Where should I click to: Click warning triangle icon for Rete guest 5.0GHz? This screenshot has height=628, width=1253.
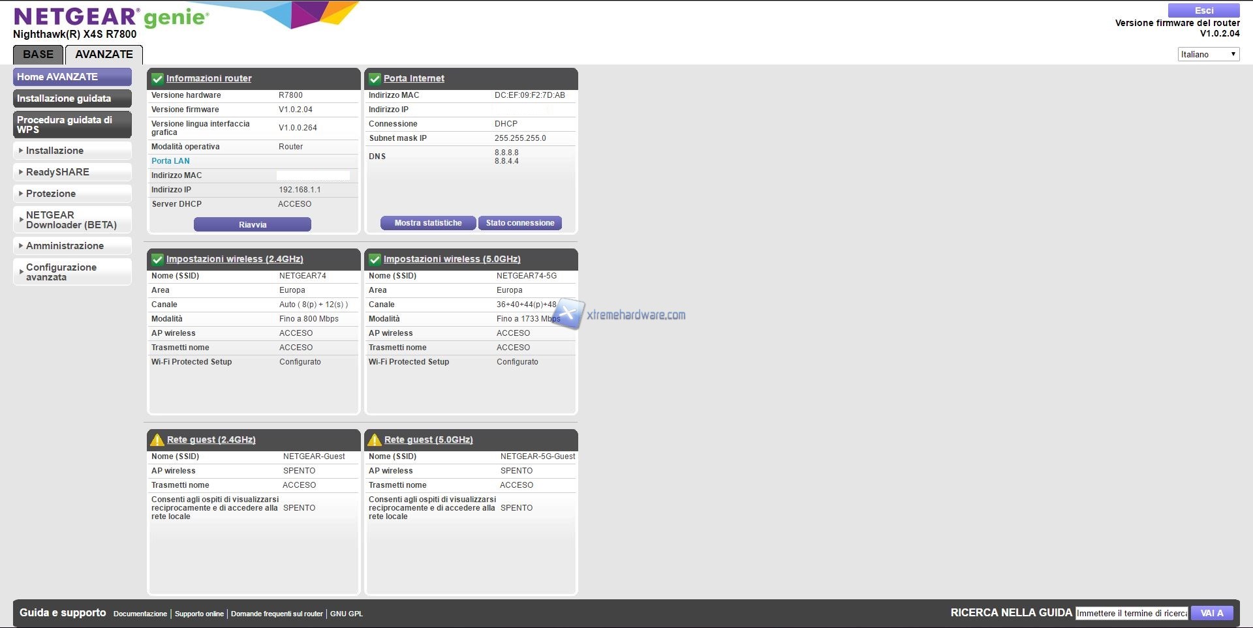pyautogui.click(x=375, y=440)
